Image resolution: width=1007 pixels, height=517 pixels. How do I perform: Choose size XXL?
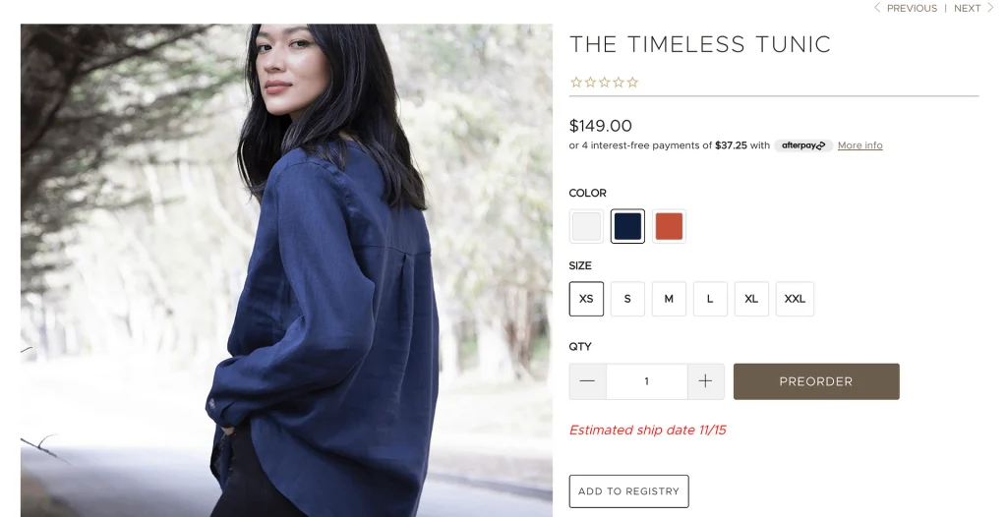pyautogui.click(x=795, y=299)
